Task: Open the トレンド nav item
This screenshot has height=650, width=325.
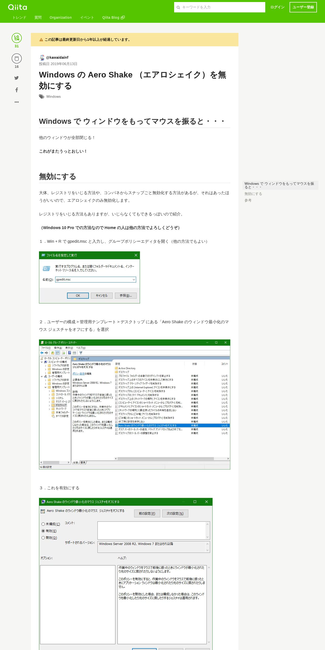Action: 19,17
